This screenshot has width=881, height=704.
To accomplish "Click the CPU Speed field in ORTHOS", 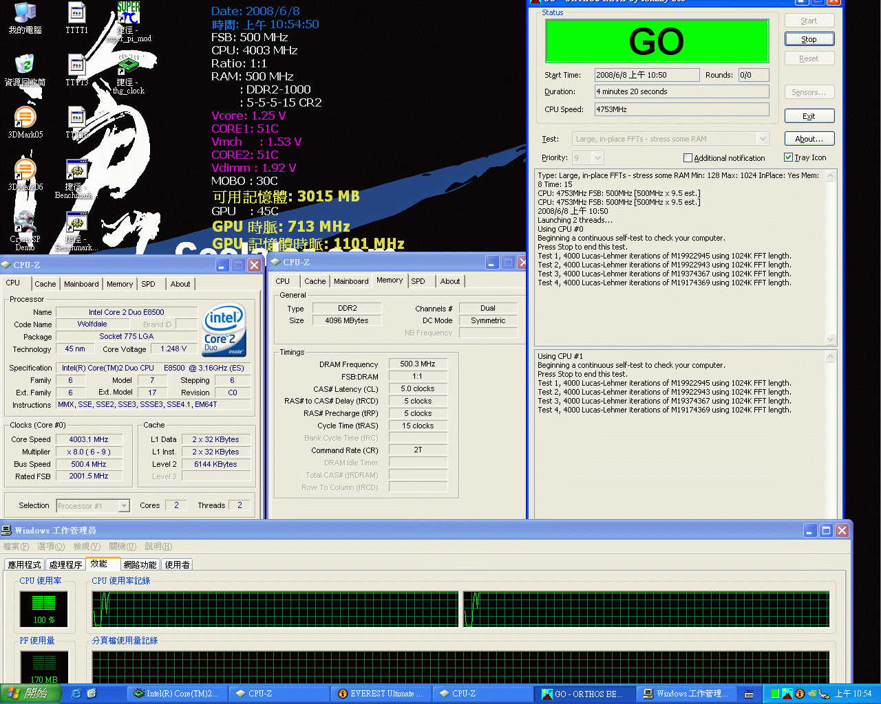I will click(x=682, y=109).
